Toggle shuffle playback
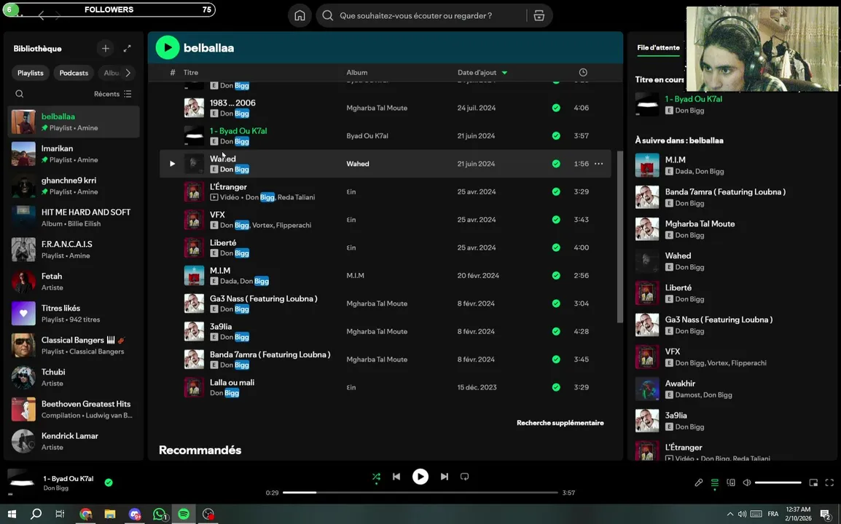 [x=376, y=477]
